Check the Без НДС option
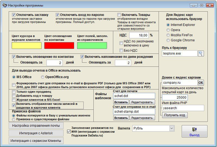This screenshot has height=147, width=217. [121, 51]
